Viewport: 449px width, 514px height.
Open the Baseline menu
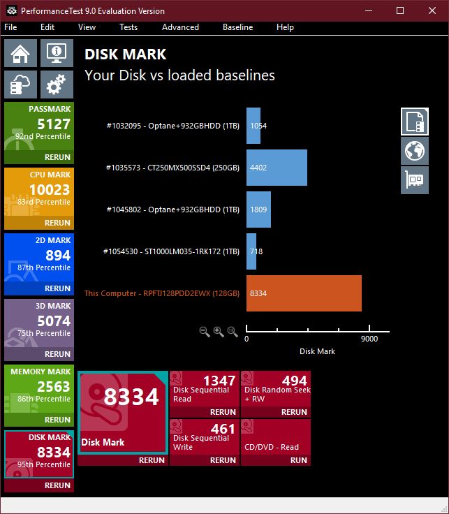click(237, 27)
